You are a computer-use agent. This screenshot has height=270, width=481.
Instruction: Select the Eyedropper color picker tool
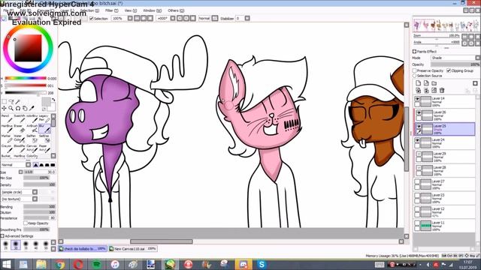pyautogui.click(x=32, y=108)
